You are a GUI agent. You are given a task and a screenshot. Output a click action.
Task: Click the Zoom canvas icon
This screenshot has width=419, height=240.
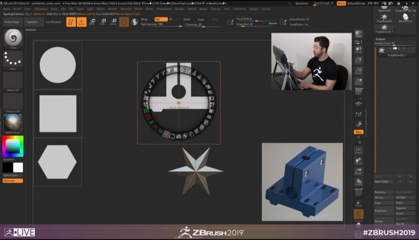point(359,60)
